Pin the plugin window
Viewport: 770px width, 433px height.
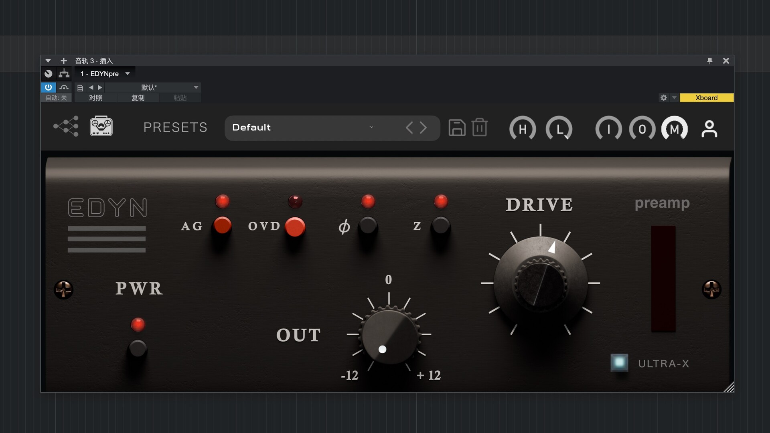709,61
